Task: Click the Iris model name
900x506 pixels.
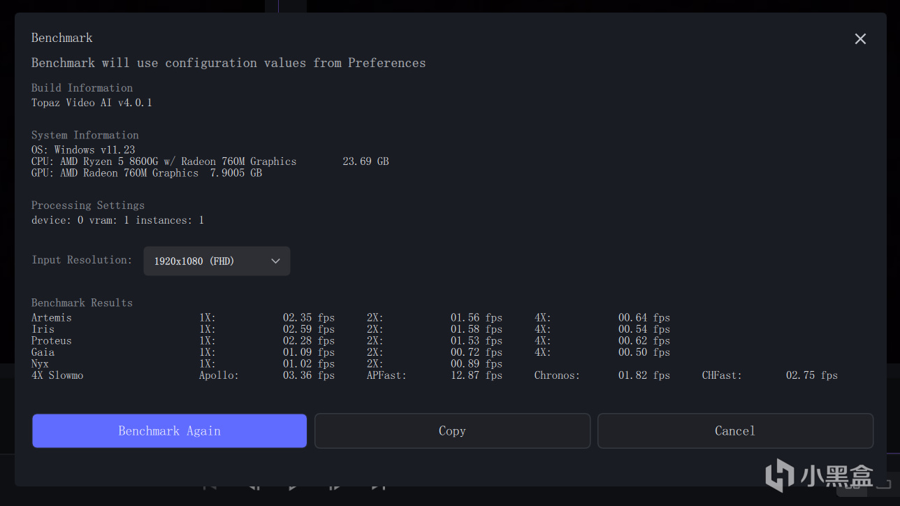Action: click(43, 329)
